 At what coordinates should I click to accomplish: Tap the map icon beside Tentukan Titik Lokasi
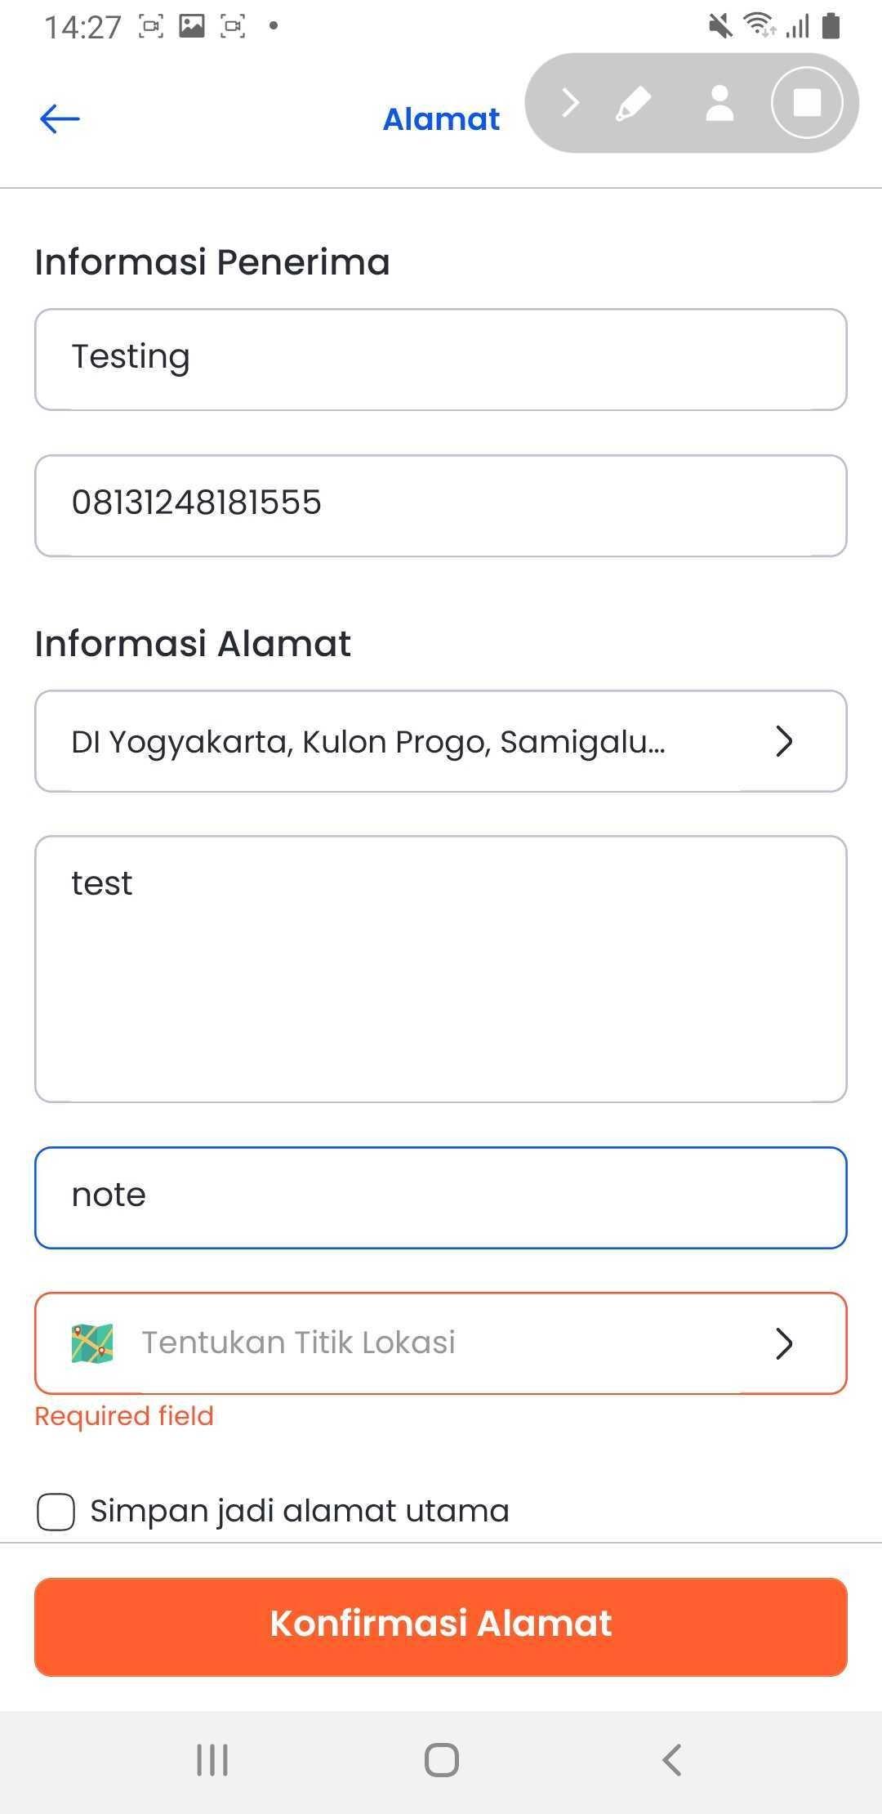click(x=92, y=1343)
